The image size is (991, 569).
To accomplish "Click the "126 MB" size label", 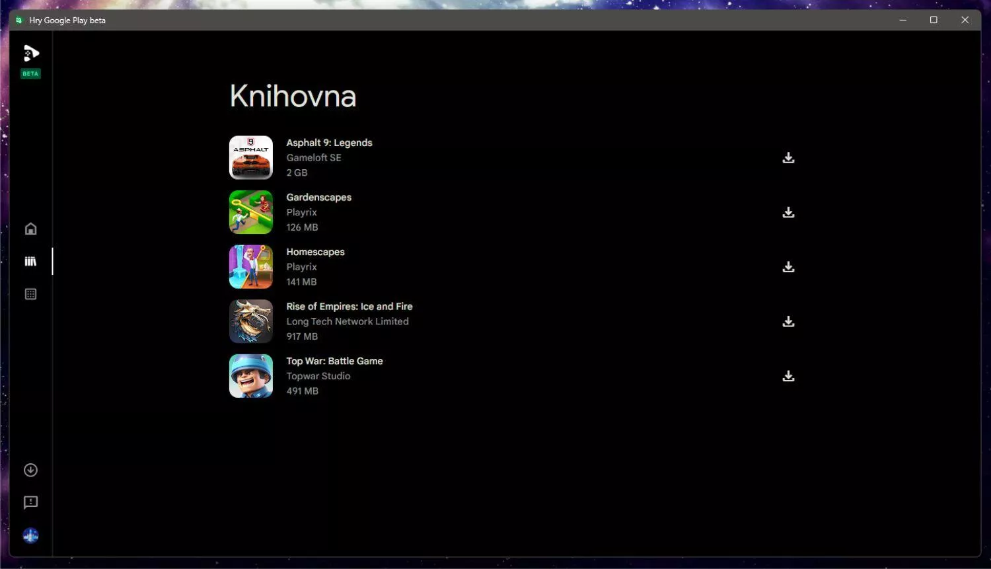I will pos(302,227).
